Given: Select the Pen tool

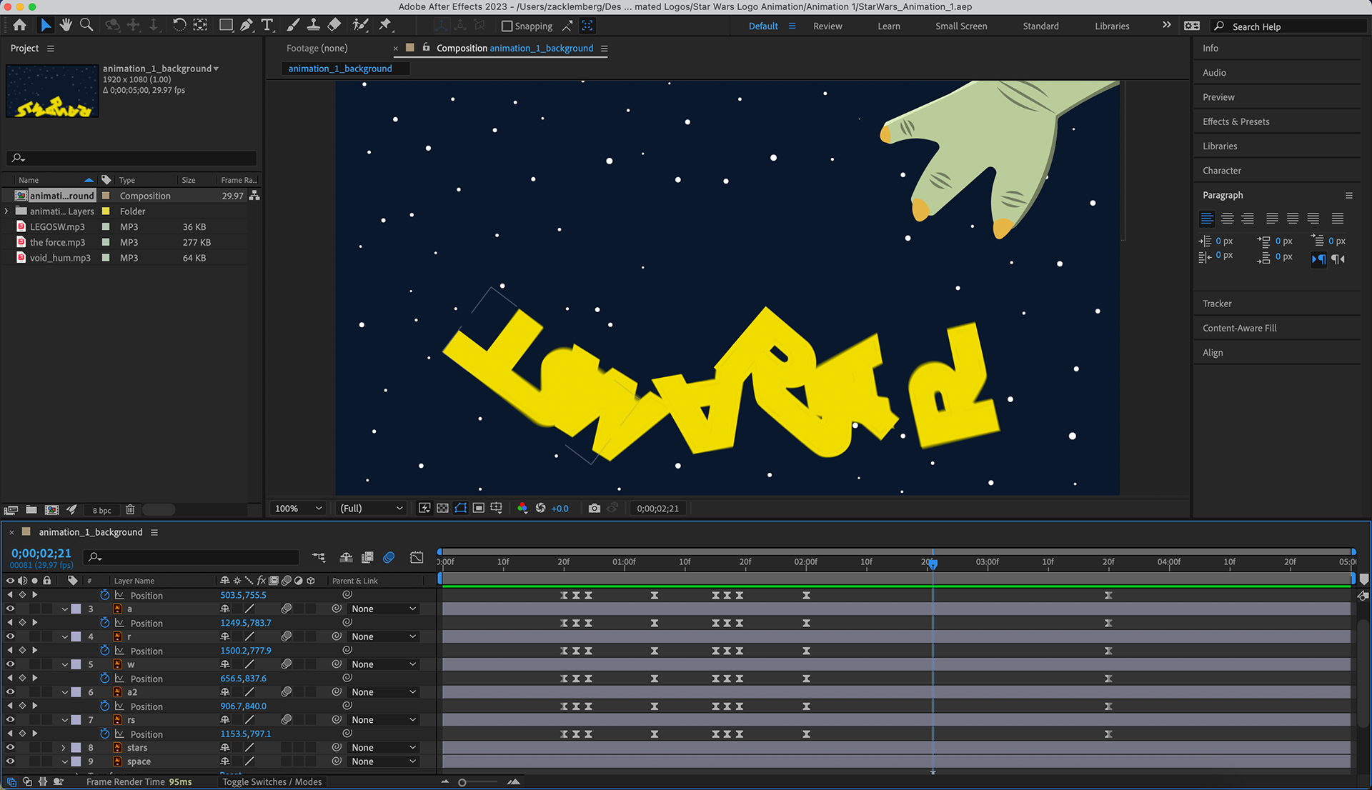Looking at the screenshot, I should pyautogui.click(x=247, y=25).
